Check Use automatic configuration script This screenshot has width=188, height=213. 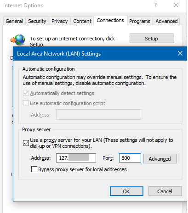[26, 103]
